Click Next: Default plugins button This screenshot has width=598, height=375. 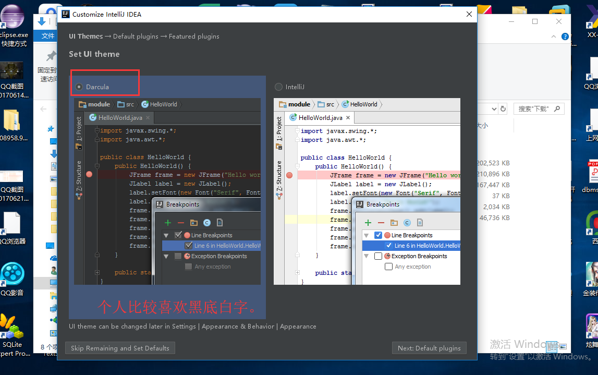click(x=429, y=348)
